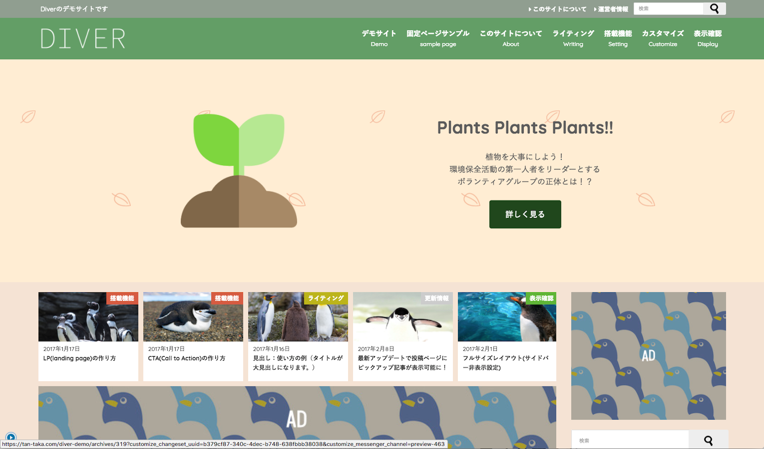Click the 最新アップデートで投稿ページに article title
The width and height of the screenshot is (764, 449).
click(x=402, y=363)
